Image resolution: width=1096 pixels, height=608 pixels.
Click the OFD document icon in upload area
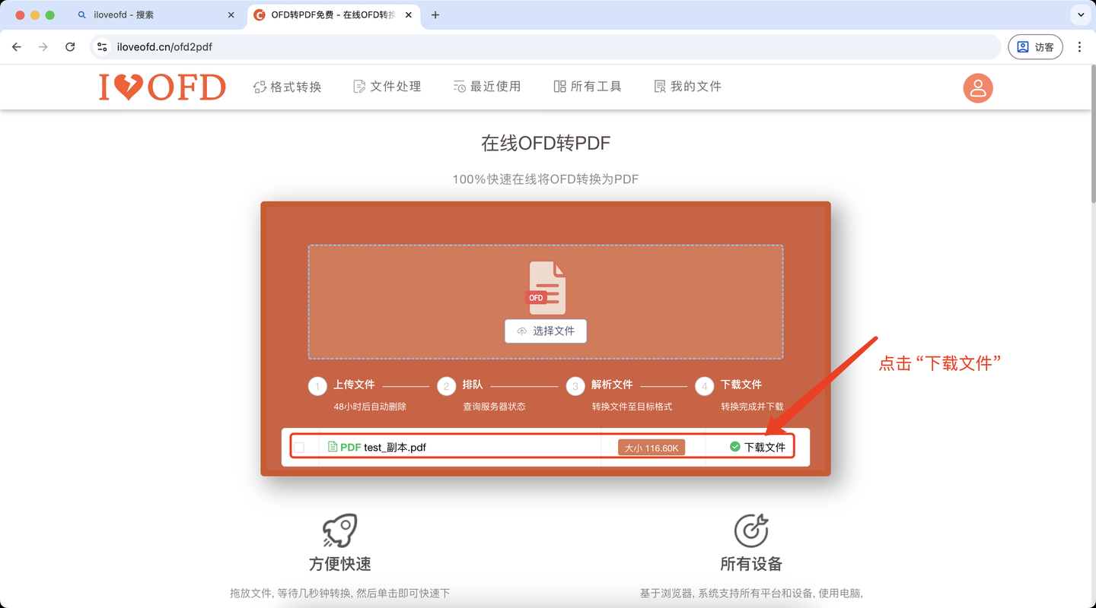click(x=545, y=287)
